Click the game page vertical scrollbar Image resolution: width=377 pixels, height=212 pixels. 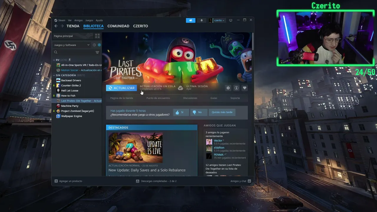click(x=252, y=41)
